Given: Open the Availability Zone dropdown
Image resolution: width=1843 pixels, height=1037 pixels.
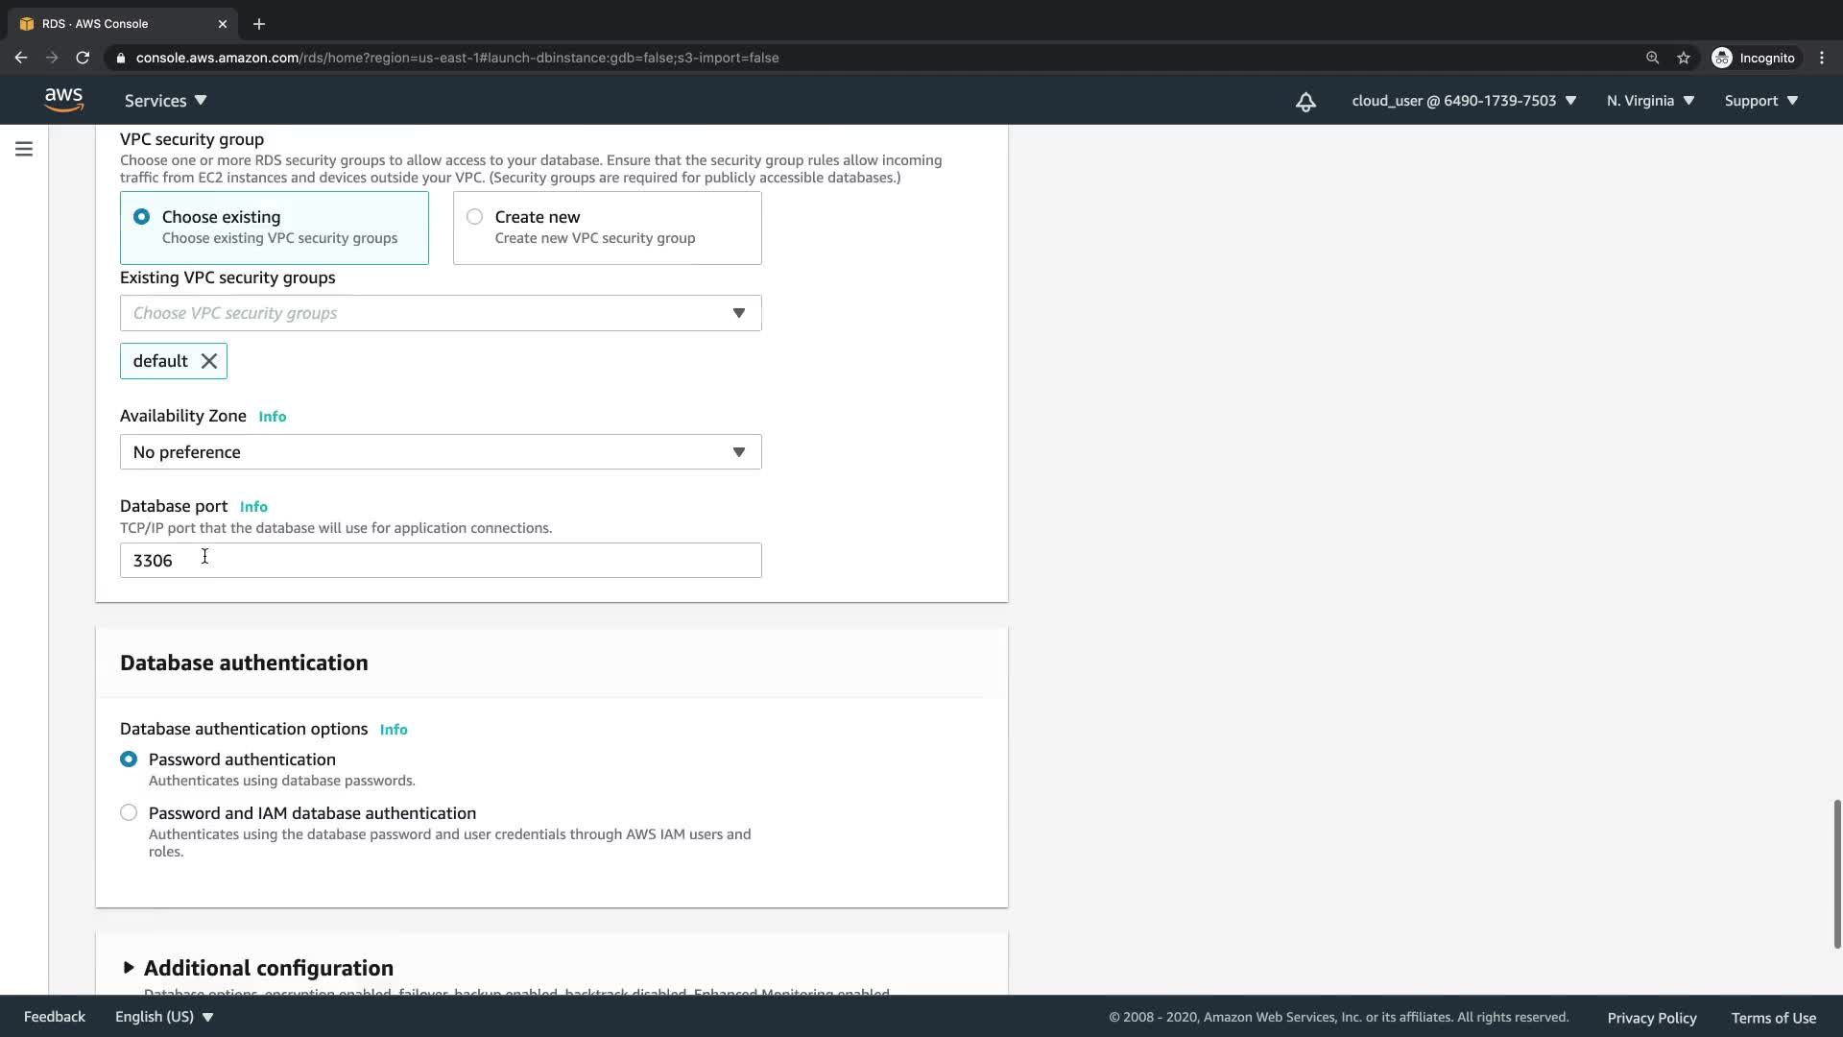Looking at the screenshot, I should pyautogui.click(x=441, y=452).
